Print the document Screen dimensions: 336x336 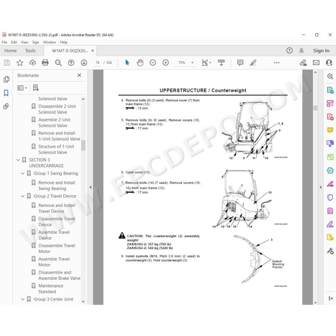click(45, 62)
